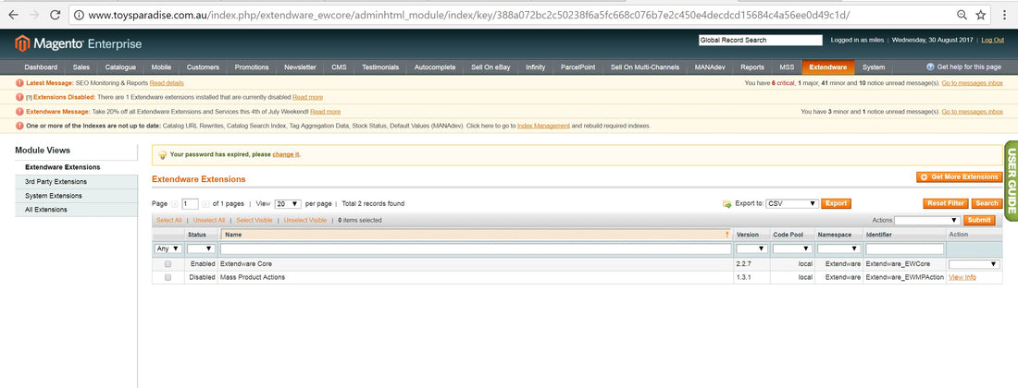Click the Unselect Visible link
Screen dimensions: 1018x388
point(305,220)
